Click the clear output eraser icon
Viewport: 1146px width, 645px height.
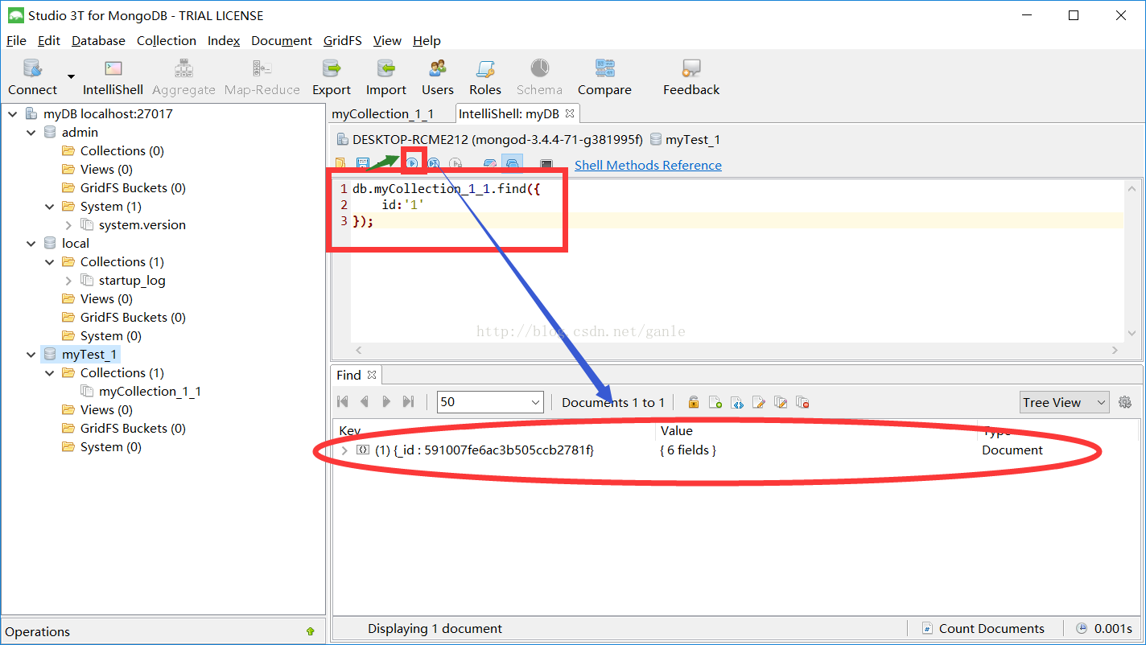[490, 164]
